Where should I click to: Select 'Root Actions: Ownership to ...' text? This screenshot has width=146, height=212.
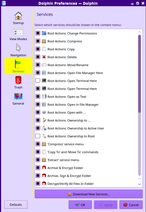(69, 120)
